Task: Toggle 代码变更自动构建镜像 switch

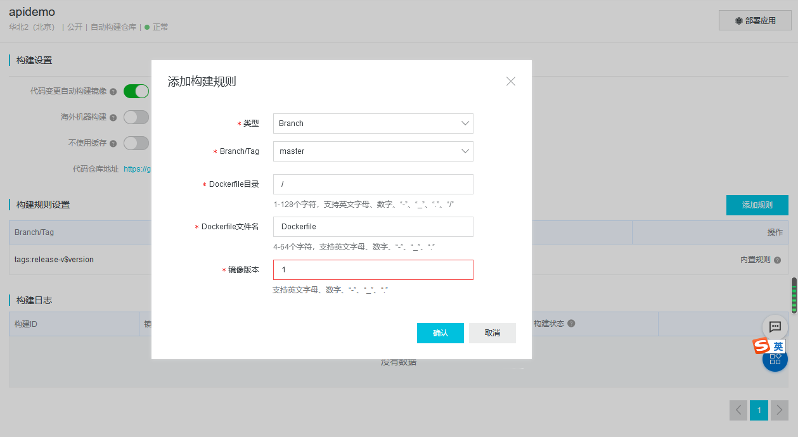Action: 136,91
